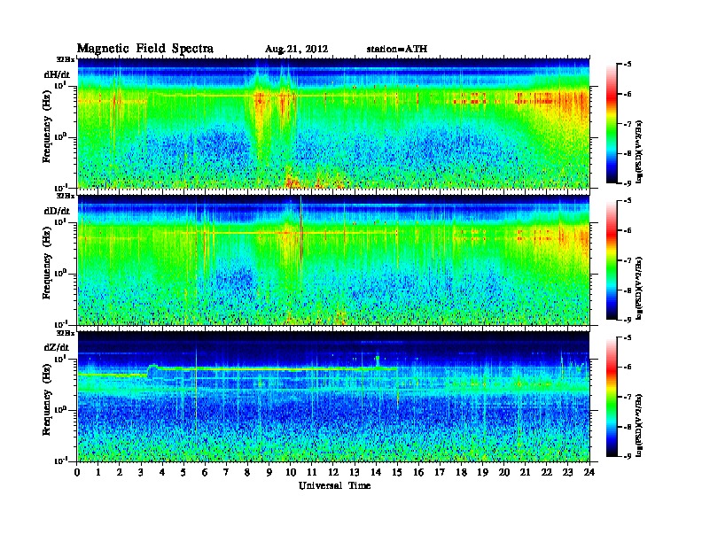Click the time axis tick label "0"
The width and height of the screenshot is (702, 542).
pyautogui.click(x=77, y=473)
